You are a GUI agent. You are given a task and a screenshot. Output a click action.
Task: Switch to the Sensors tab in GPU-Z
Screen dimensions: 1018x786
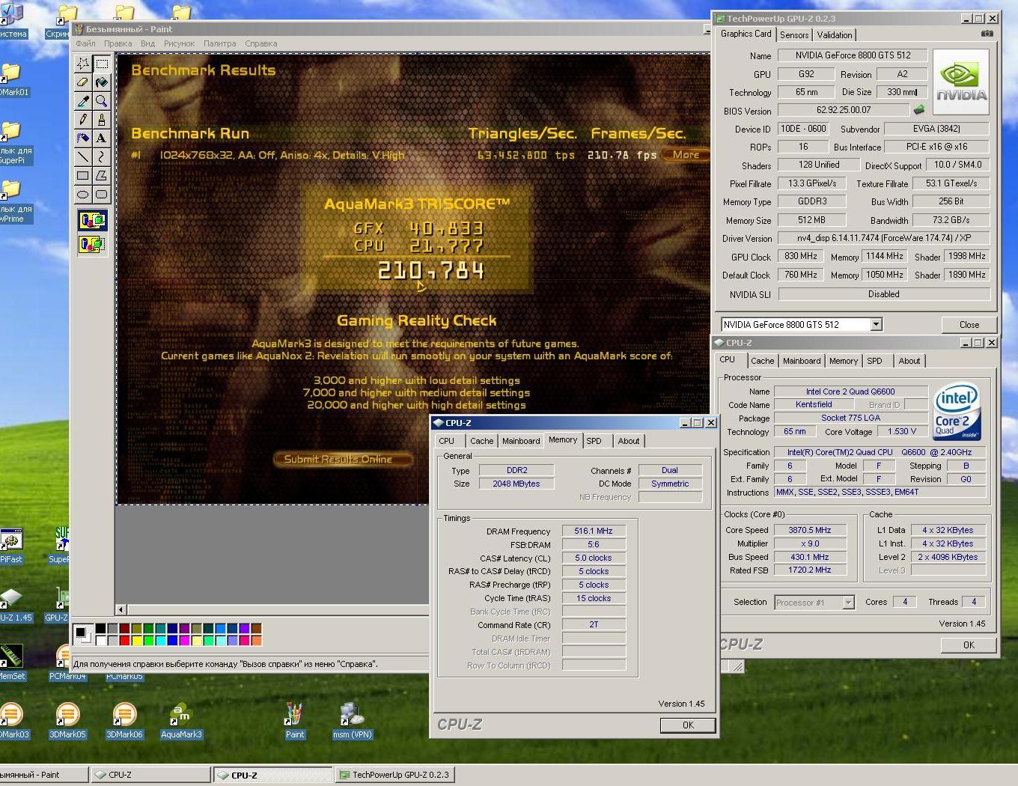(x=794, y=35)
